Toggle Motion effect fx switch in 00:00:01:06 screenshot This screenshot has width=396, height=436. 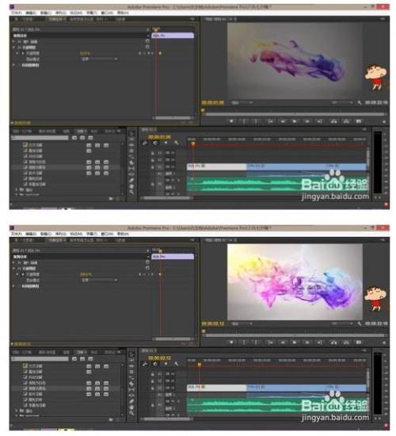(20, 41)
